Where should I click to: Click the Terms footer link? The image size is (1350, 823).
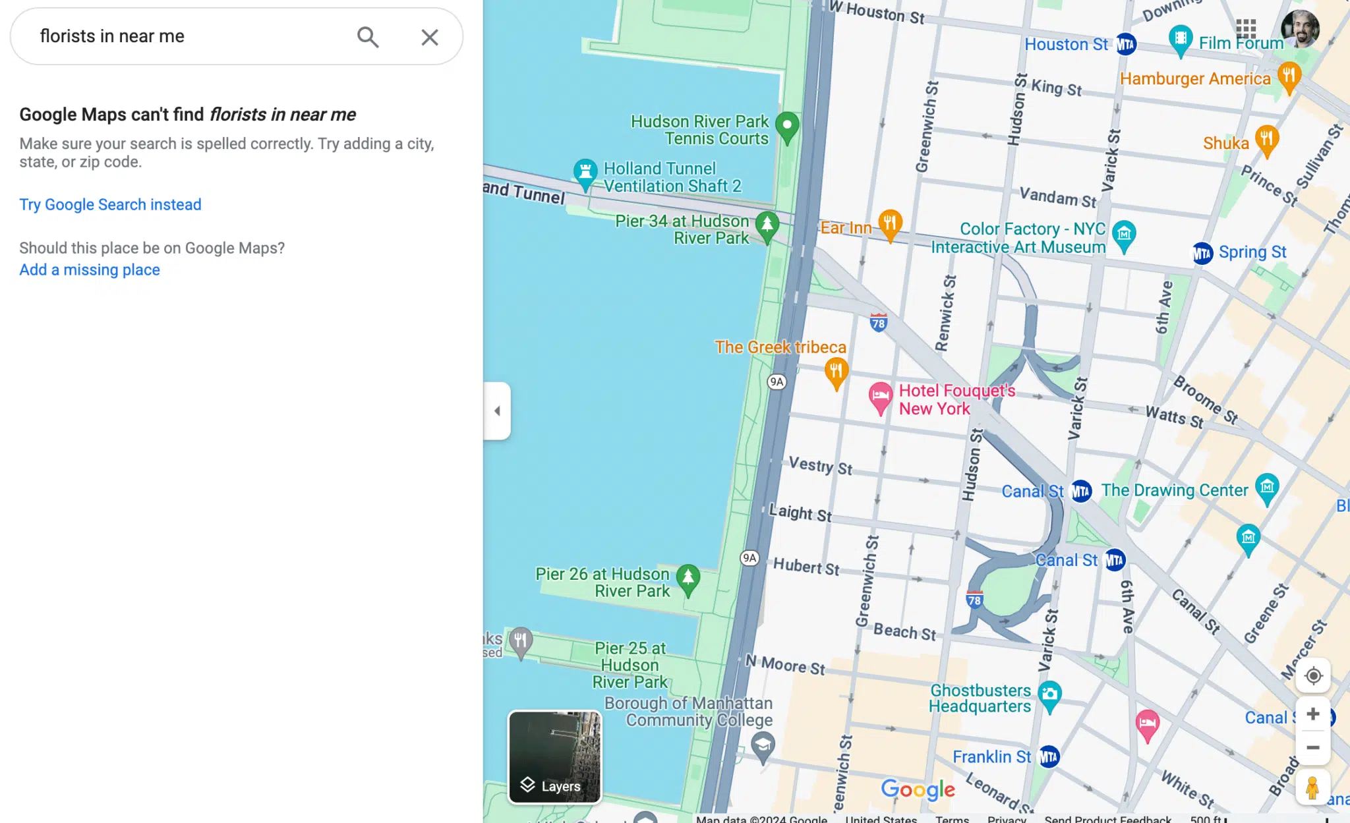952,819
